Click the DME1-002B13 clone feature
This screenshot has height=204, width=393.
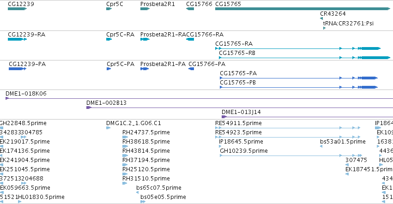(240, 108)
